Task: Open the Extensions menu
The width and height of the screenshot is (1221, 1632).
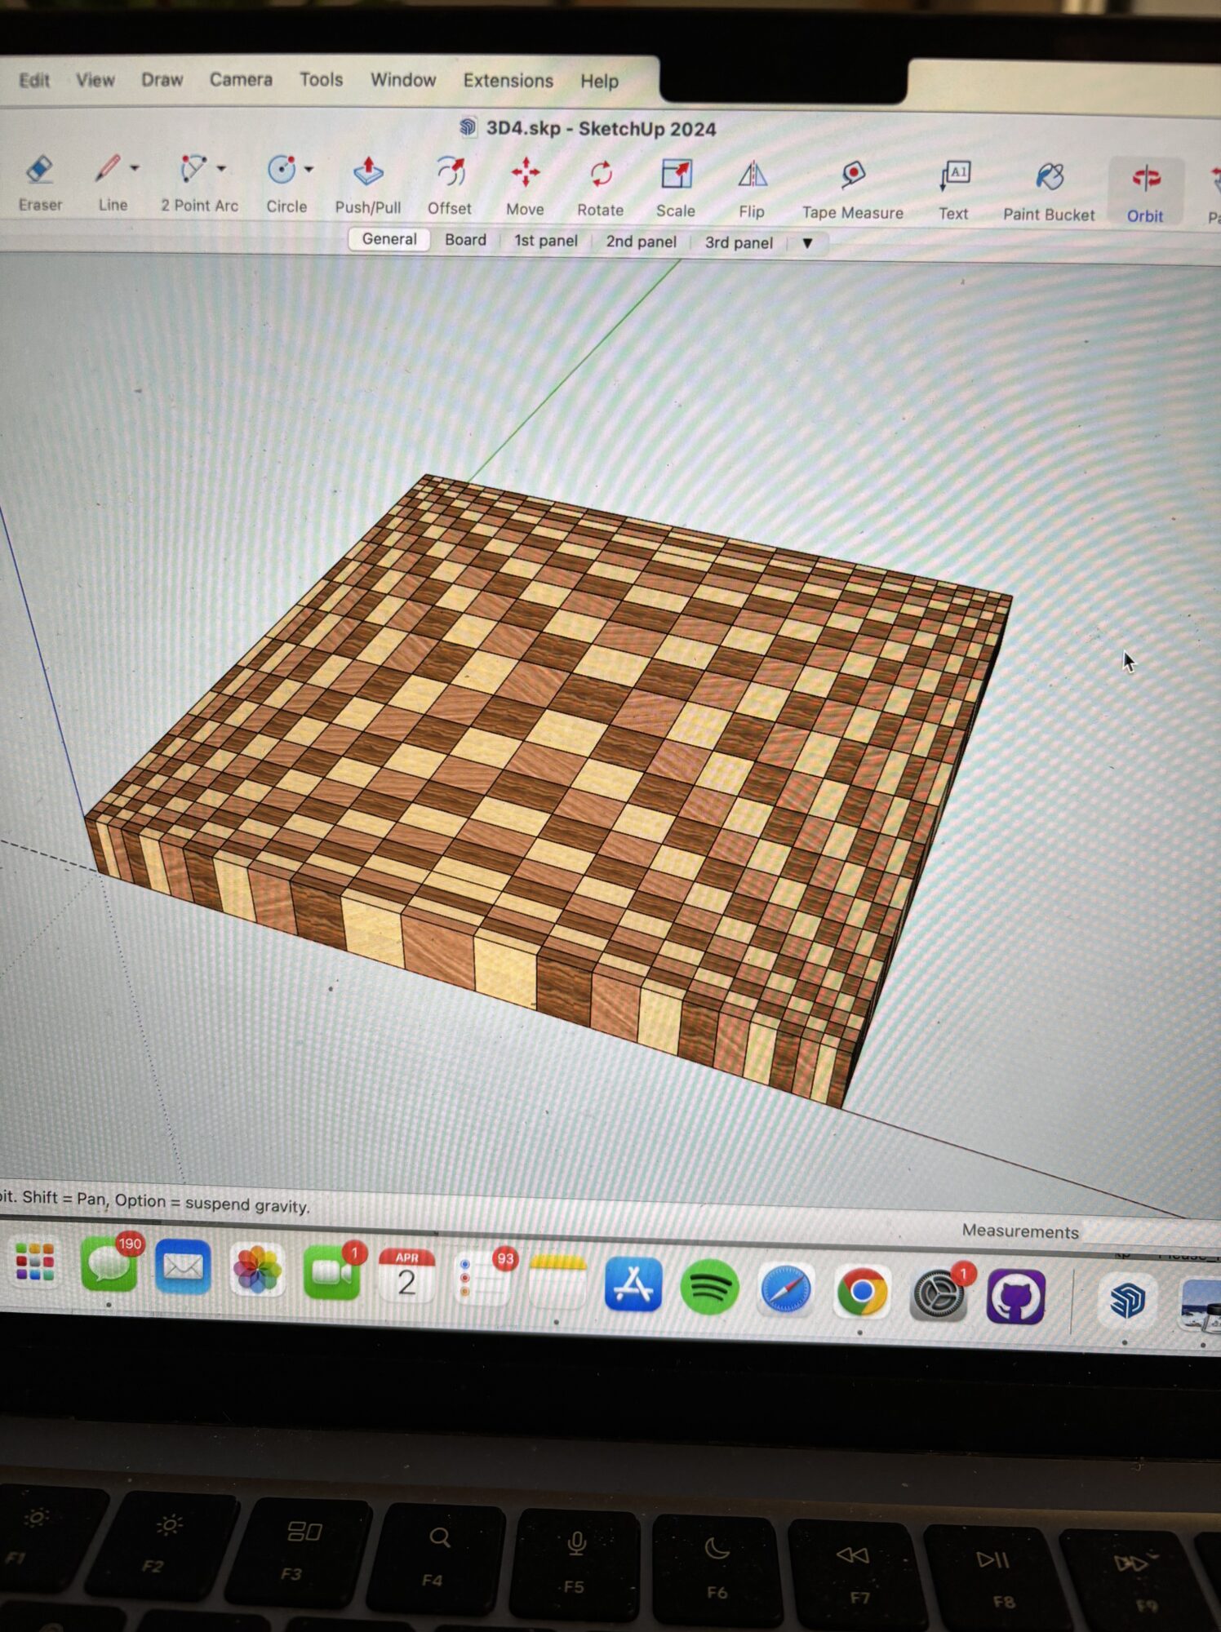Action: click(508, 81)
